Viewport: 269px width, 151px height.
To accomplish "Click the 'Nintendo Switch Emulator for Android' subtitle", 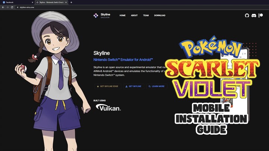I will [123, 60].
